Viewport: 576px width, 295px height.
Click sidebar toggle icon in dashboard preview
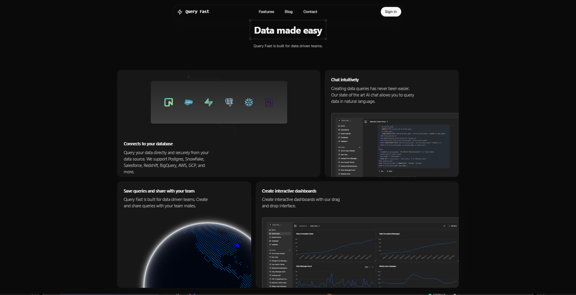pyautogui.click(x=295, y=226)
